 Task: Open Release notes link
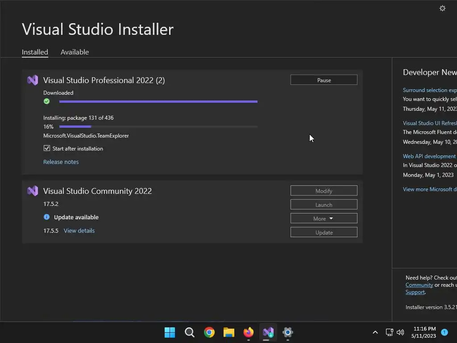(x=61, y=162)
